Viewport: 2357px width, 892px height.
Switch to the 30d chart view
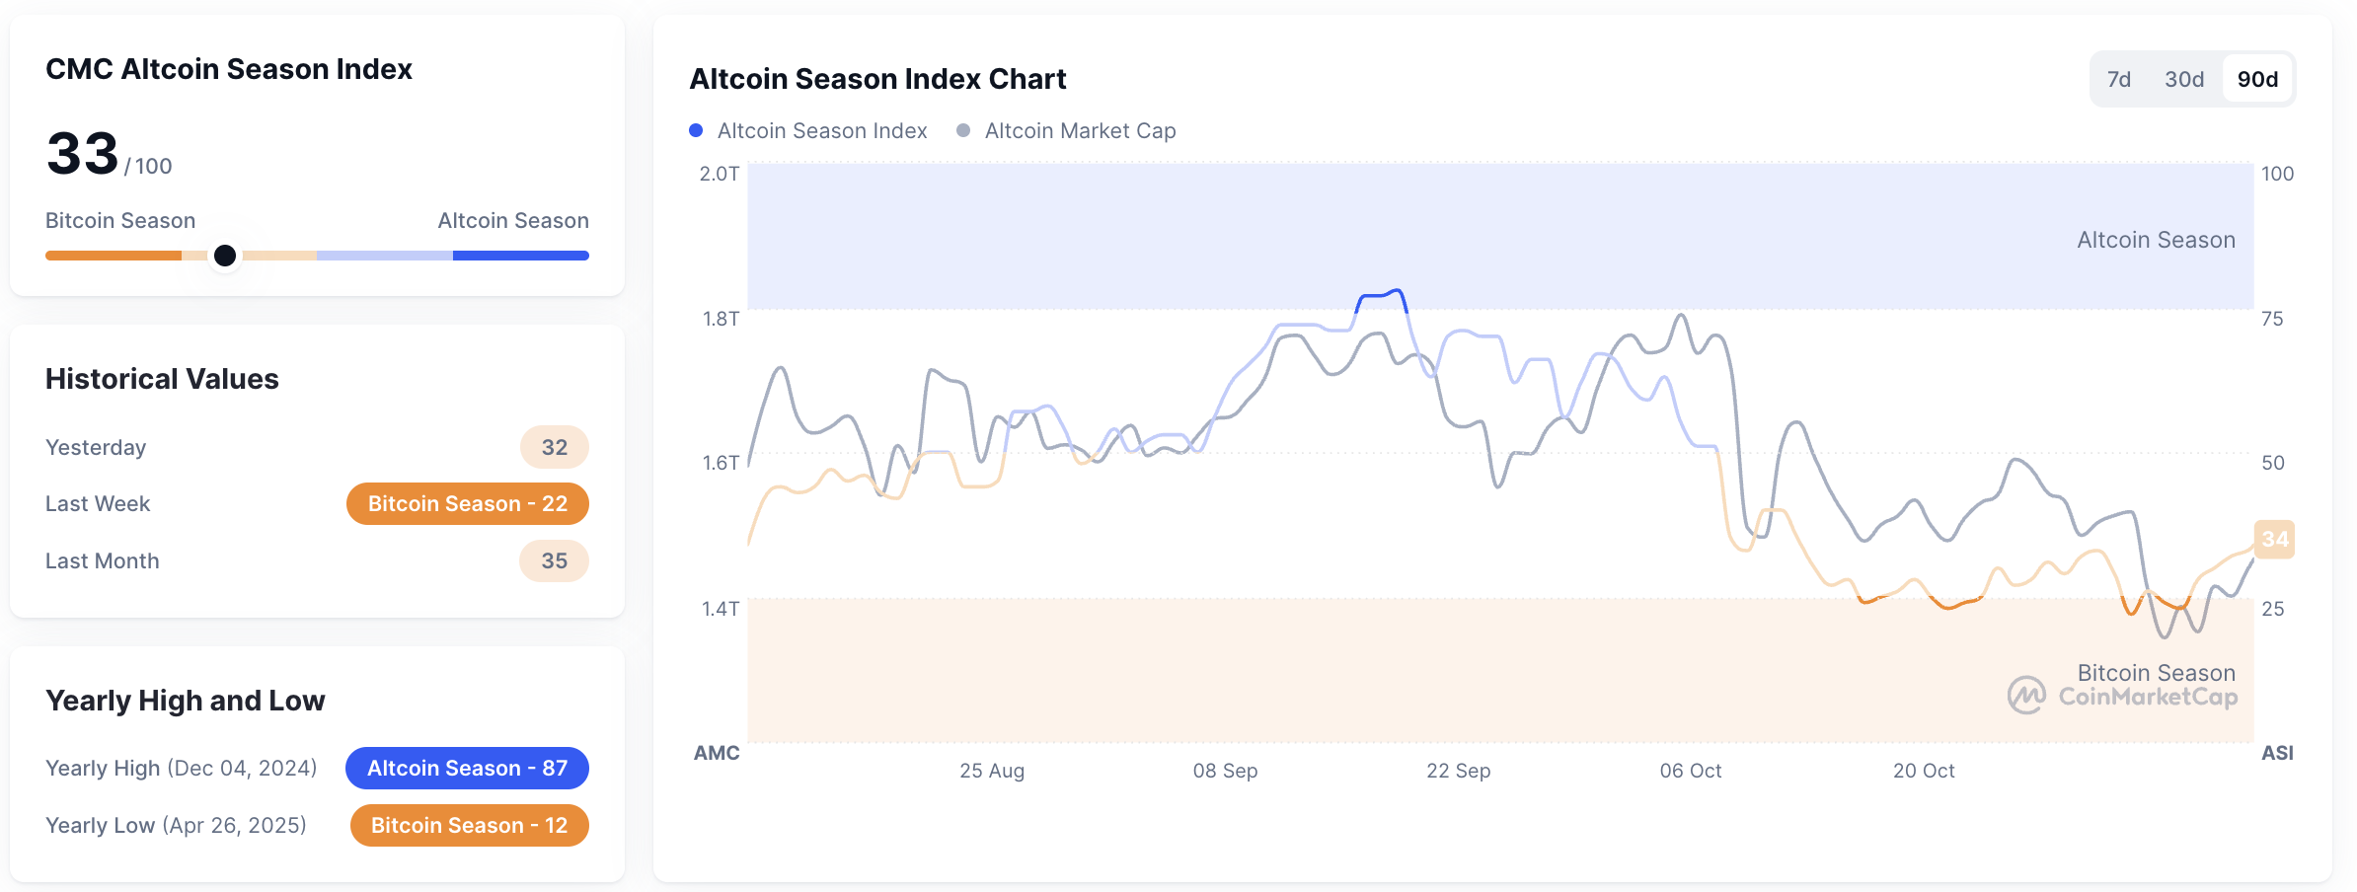[x=2185, y=79]
